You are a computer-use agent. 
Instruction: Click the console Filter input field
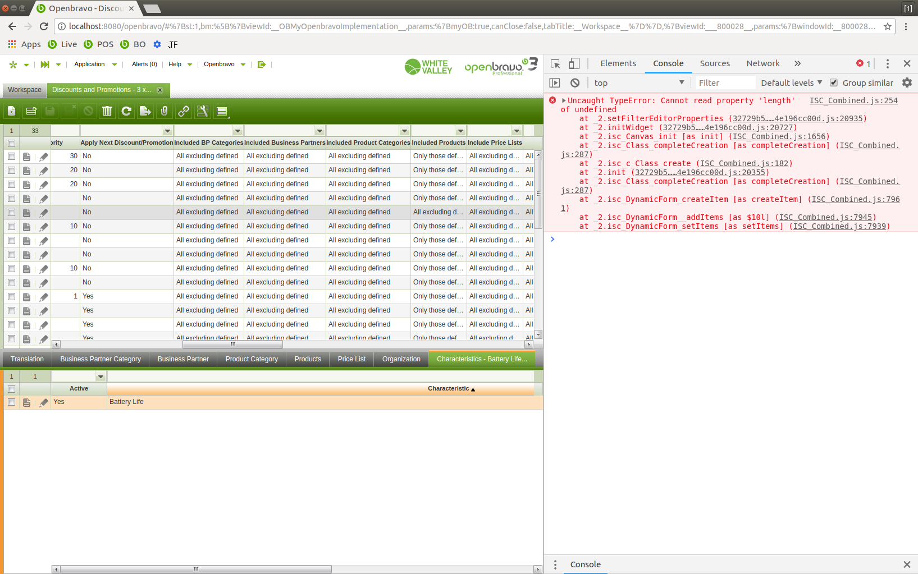pos(724,83)
